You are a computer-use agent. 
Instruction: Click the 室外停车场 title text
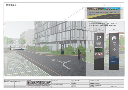[x=11, y=5]
